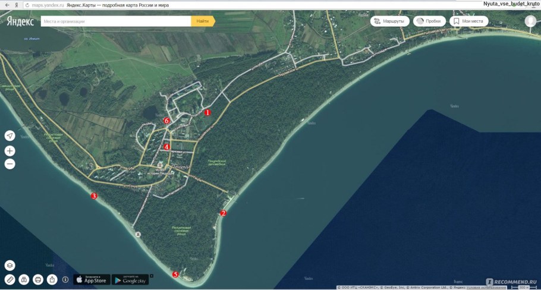Zoom out with the minus button

[x=10, y=165]
